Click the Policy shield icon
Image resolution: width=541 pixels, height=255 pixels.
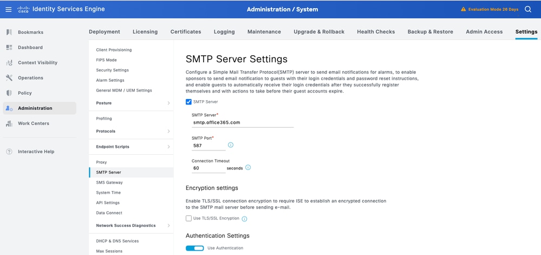9,93
